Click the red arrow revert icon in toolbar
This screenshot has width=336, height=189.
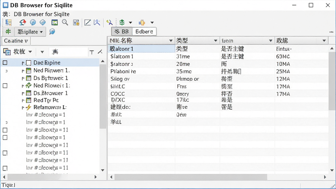coord(23,22)
